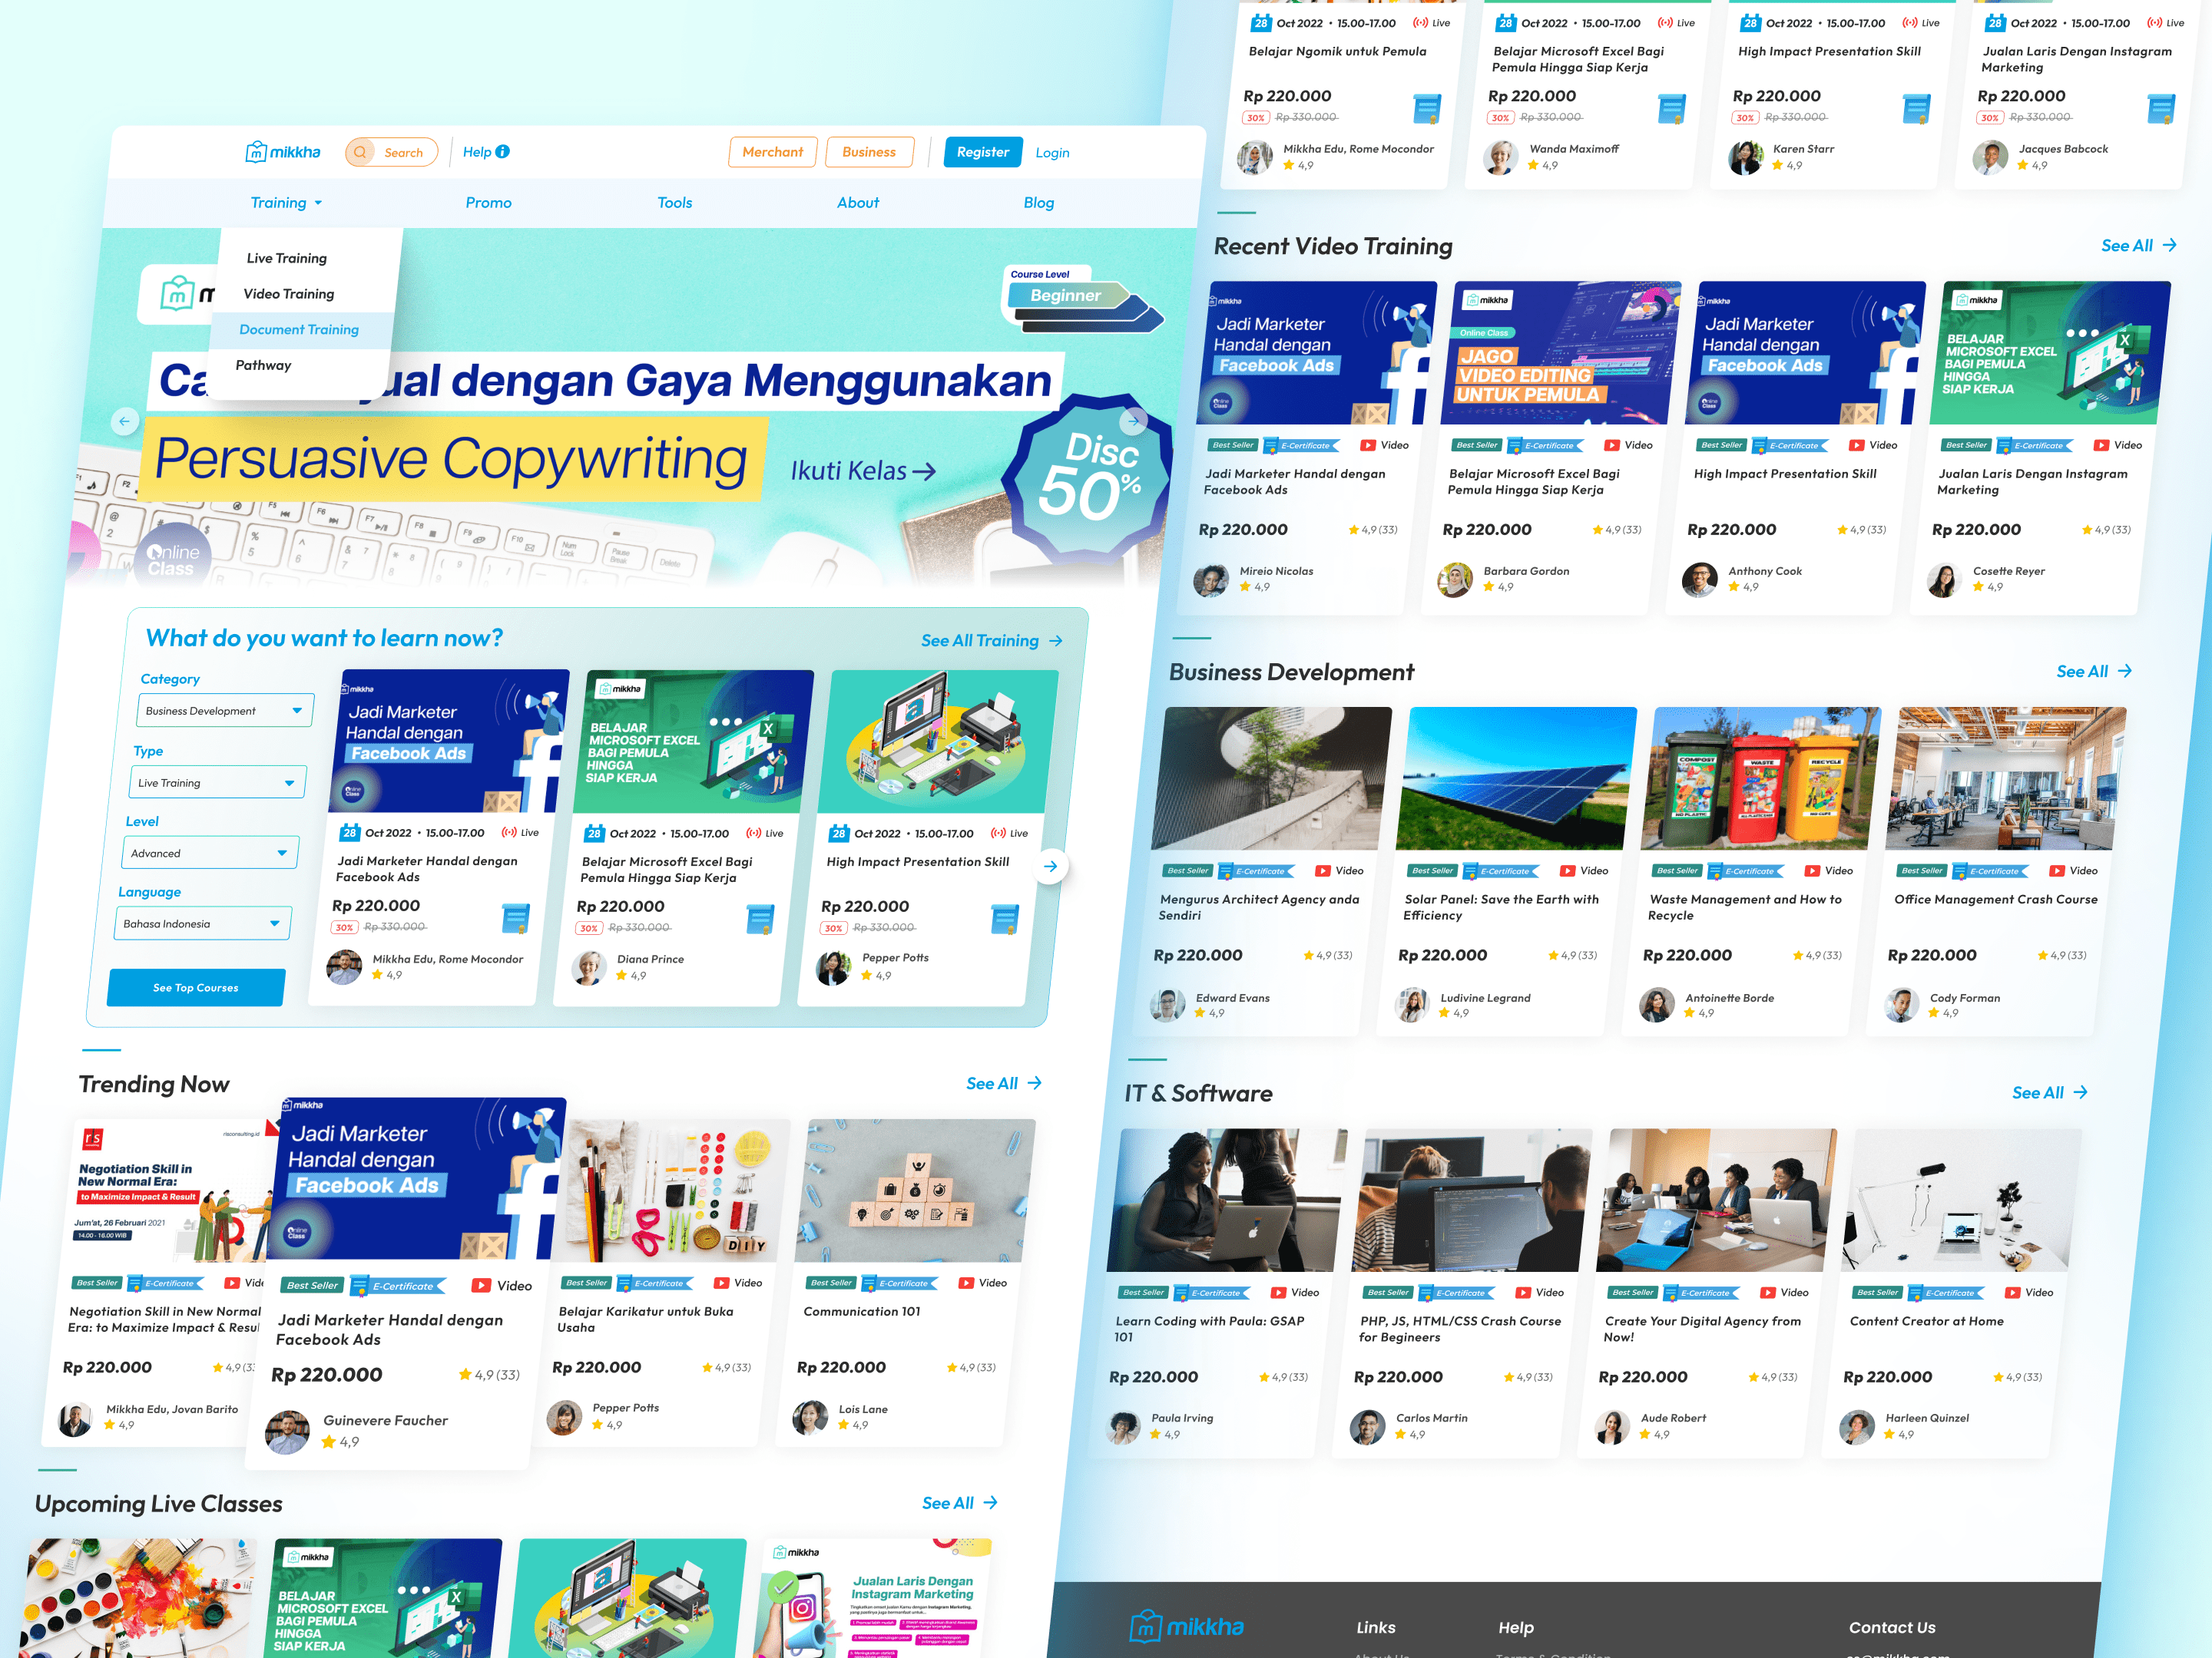The width and height of the screenshot is (2212, 1658).
Task: Click in the Search field
Action: pyautogui.click(x=392, y=152)
